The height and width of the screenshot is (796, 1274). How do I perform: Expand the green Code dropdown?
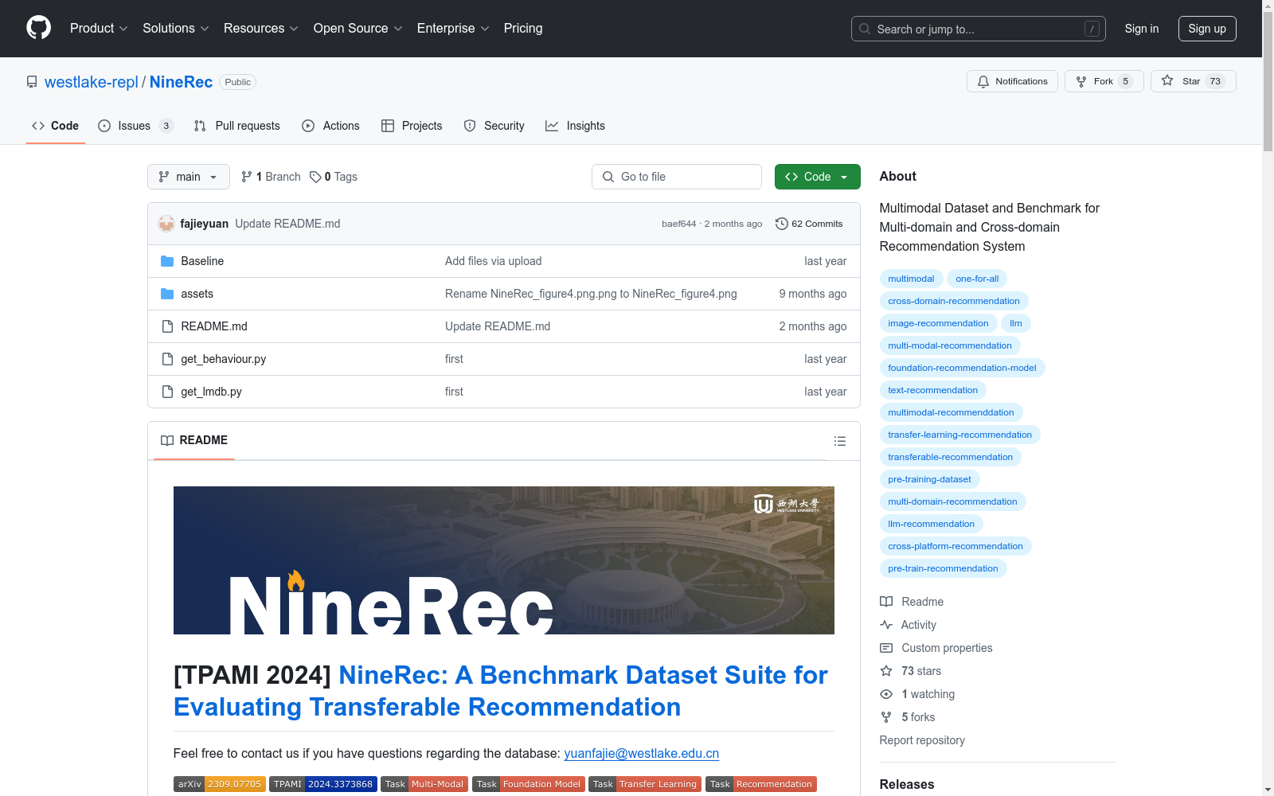[817, 177]
